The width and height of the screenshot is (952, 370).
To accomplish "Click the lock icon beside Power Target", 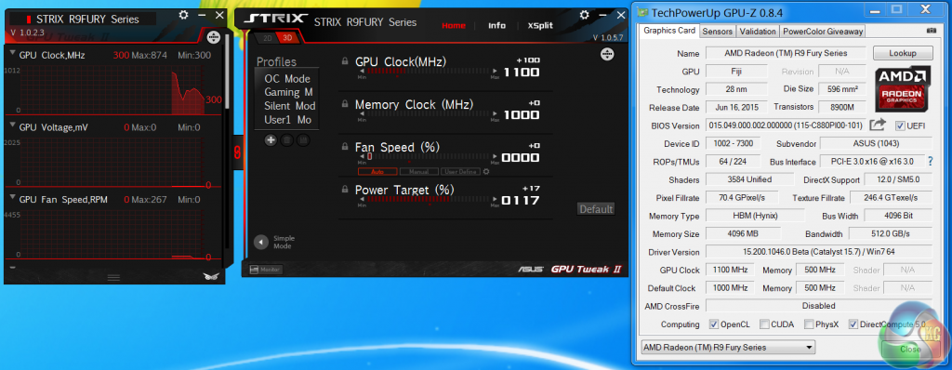I will tap(345, 189).
